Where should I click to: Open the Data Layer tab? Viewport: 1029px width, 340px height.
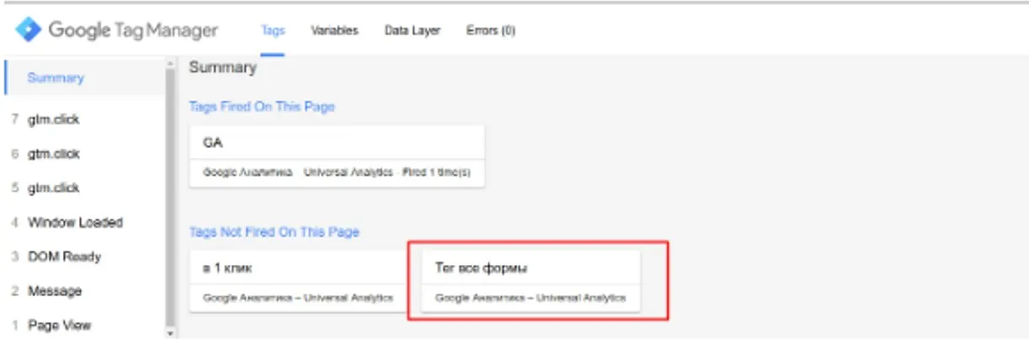412,30
